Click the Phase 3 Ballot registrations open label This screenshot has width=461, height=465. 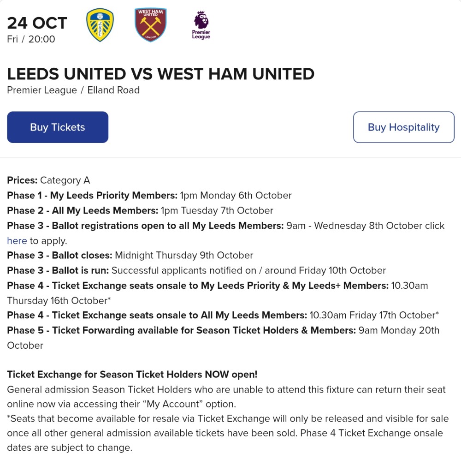pos(145,226)
